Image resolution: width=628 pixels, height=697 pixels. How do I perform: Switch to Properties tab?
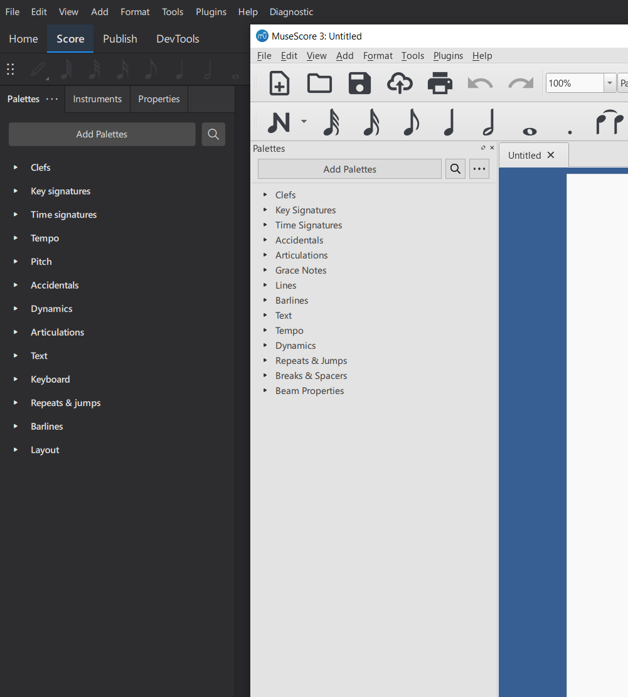pos(159,98)
